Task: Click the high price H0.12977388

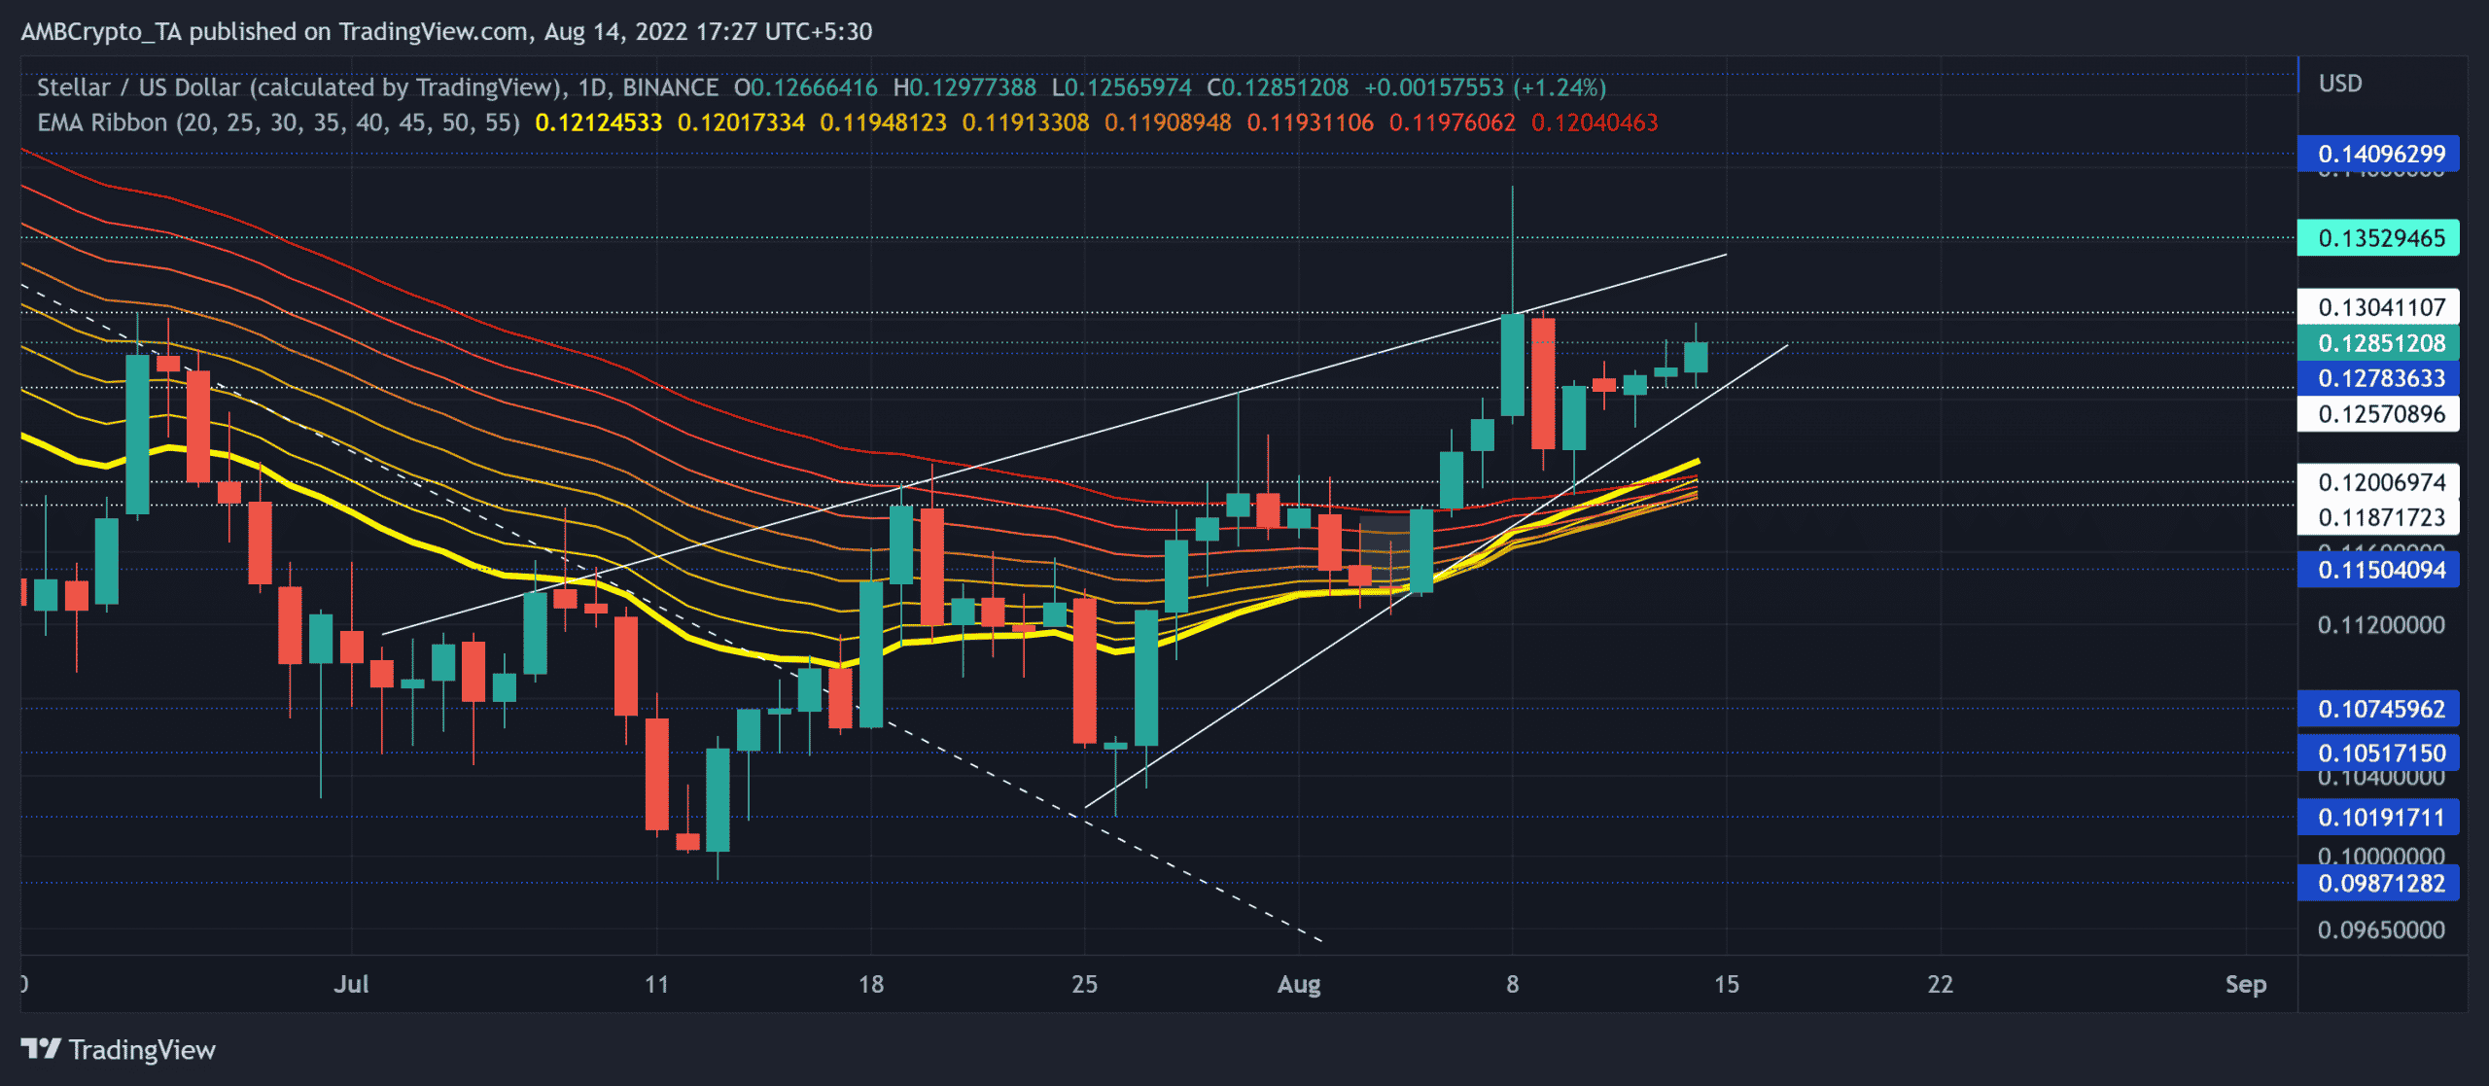Action: coord(964,88)
